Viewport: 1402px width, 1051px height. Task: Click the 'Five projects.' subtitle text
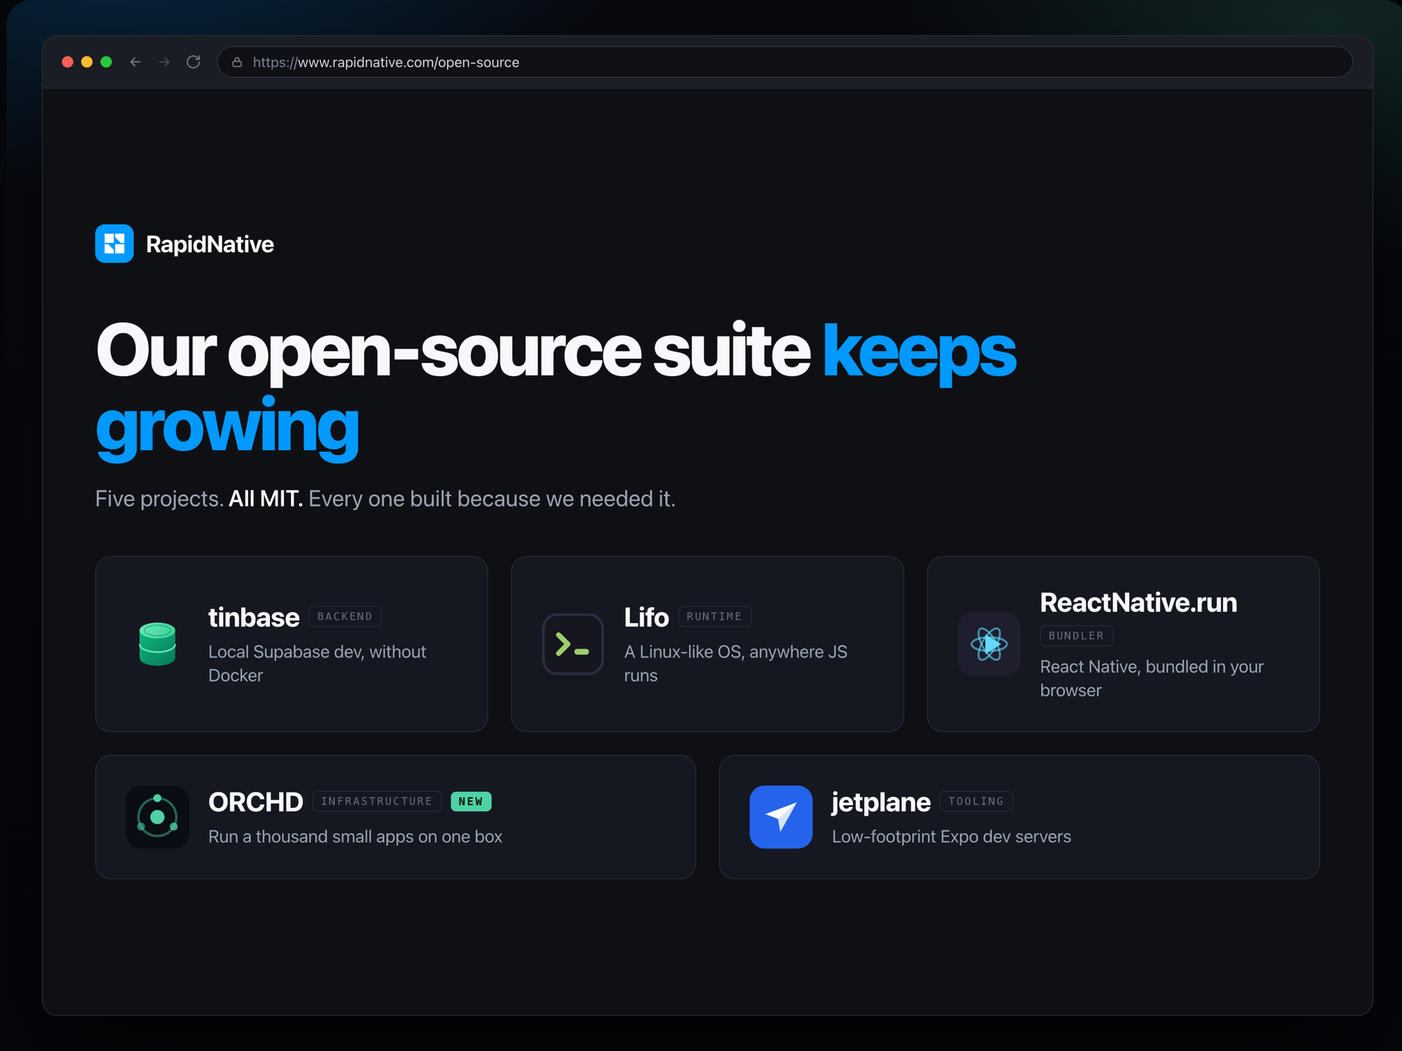pyautogui.click(x=159, y=499)
